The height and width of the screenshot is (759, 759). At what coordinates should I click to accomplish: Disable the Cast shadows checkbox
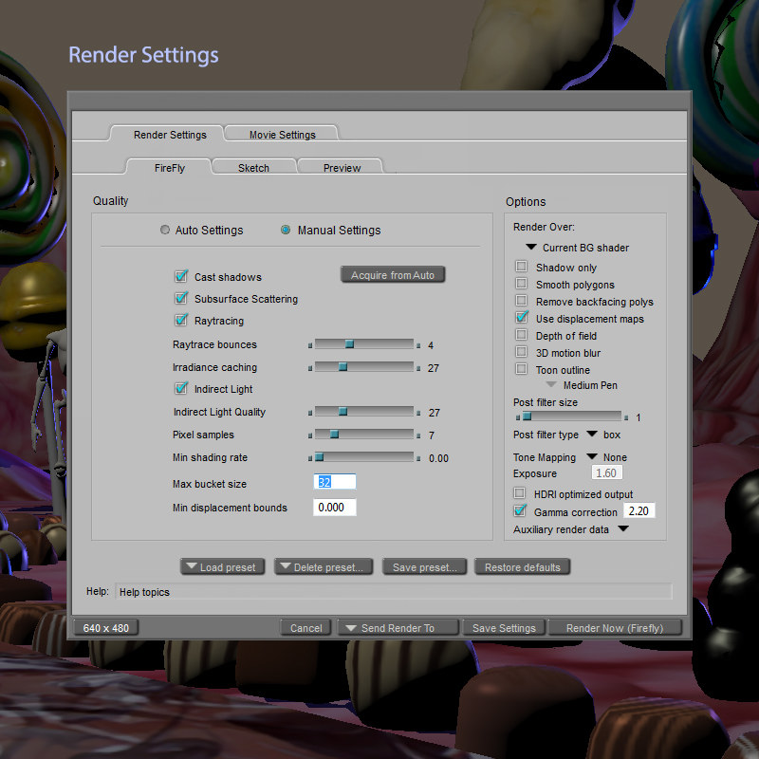click(181, 276)
